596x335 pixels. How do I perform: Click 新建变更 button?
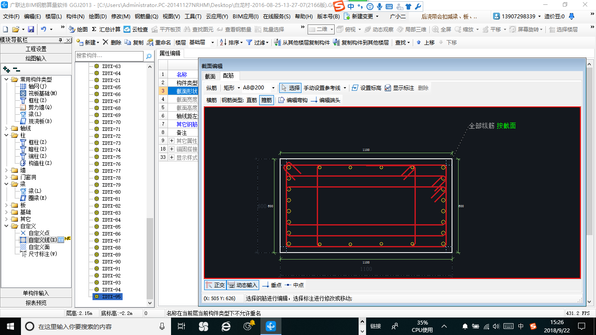click(362, 16)
